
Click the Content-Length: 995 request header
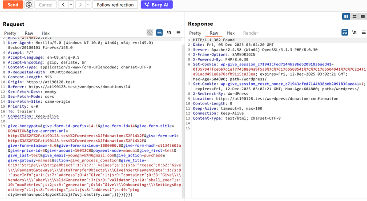30,77
